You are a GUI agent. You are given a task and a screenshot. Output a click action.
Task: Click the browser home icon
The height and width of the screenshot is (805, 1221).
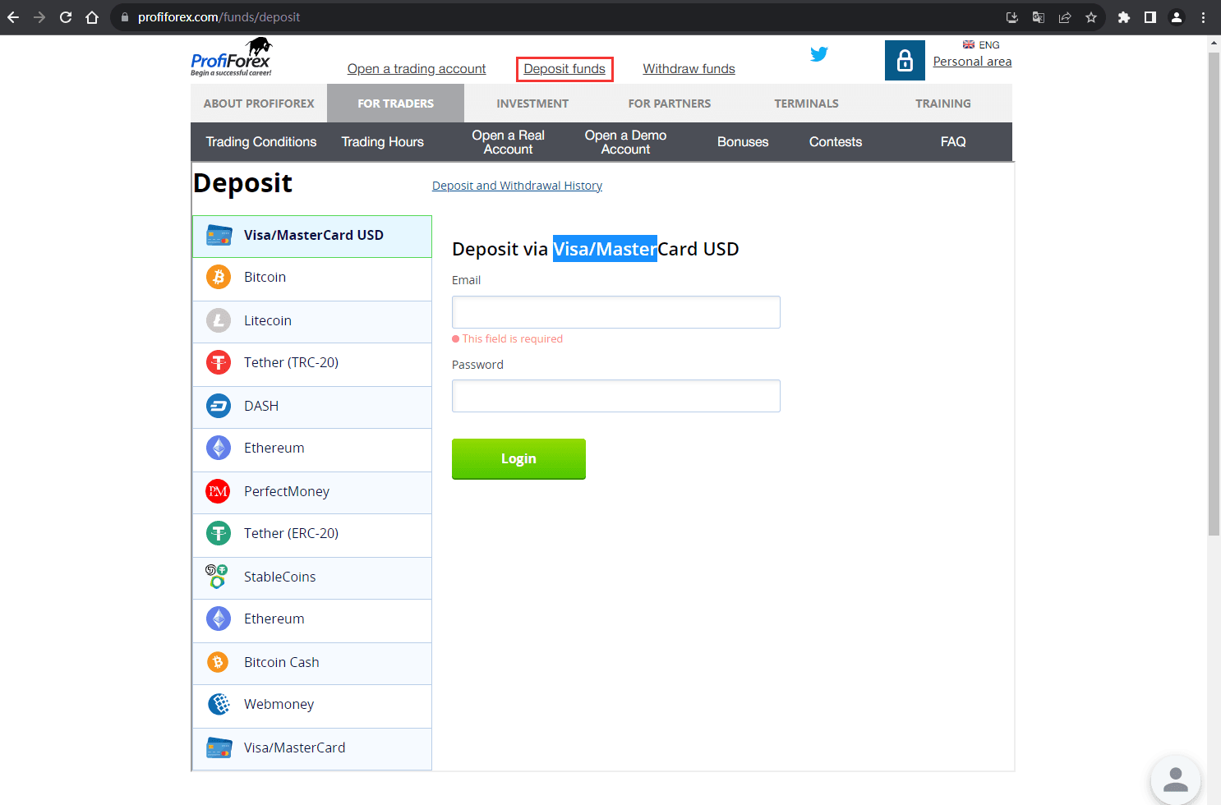92,17
